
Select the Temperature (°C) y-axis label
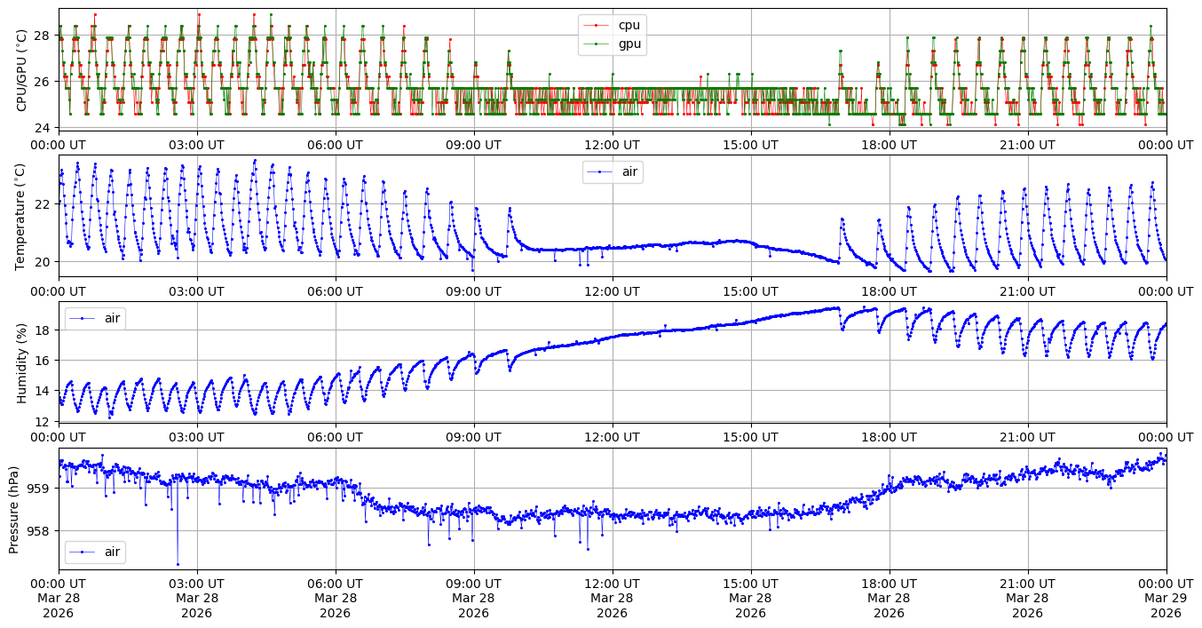22,215
